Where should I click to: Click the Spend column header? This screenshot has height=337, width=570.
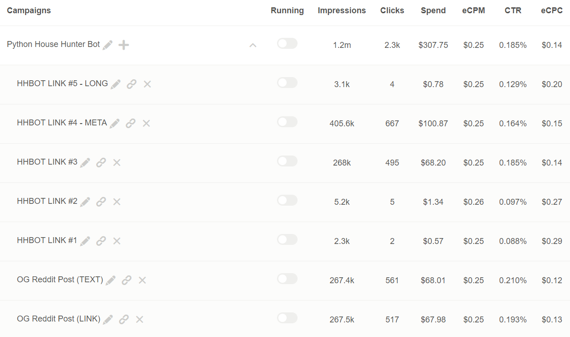pos(433,10)
